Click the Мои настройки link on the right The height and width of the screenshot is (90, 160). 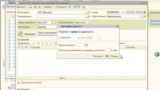[155, 24]
